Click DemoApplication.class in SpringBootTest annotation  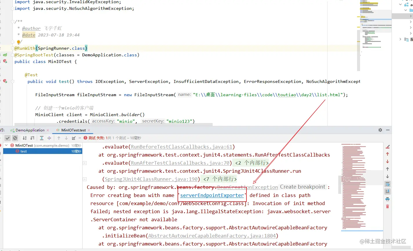point(109,55)
